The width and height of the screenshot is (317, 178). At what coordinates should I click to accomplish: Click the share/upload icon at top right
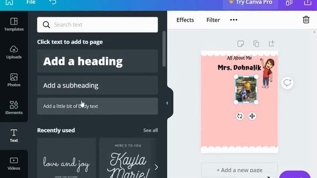coord(308,2)
